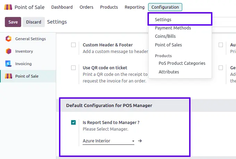This screenshot has width=236, height=159.
Task: Select the Invoicing module icon
Action: pos(8,64)
